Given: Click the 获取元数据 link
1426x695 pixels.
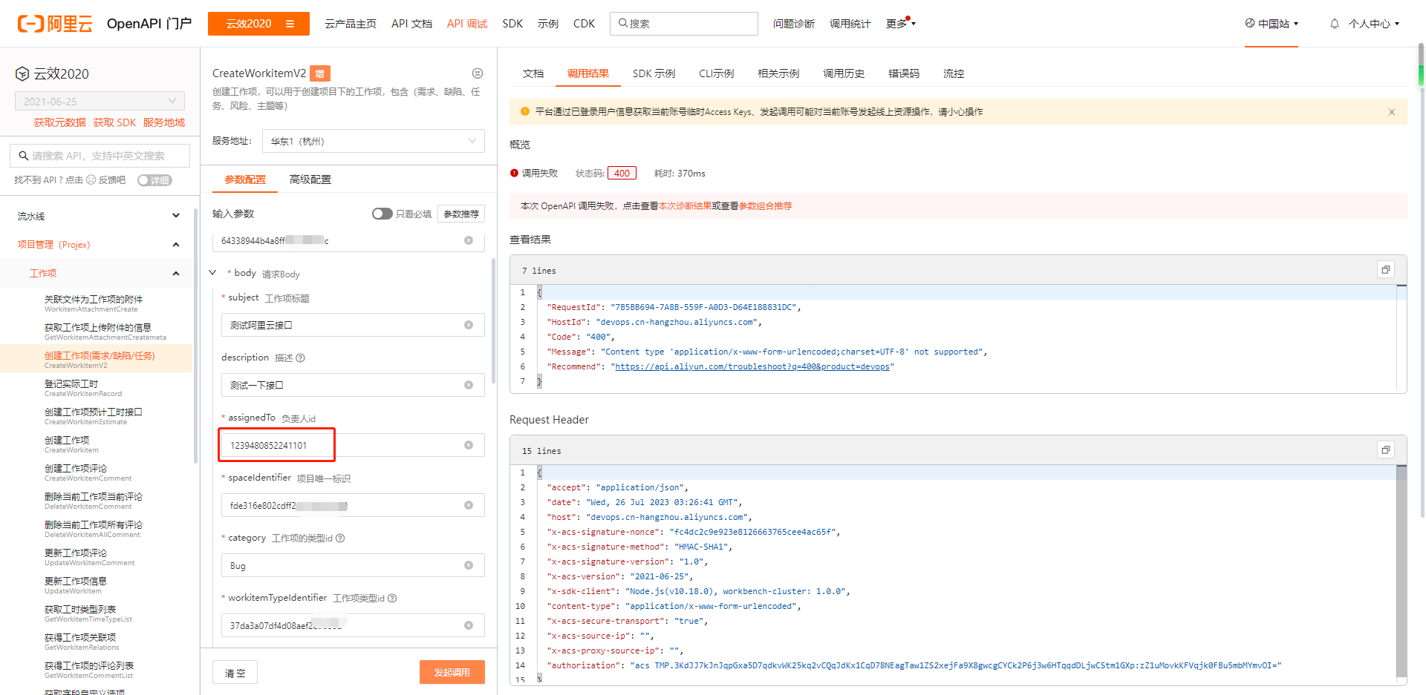Looking at the screenshot, I should (x=59, y=122).
